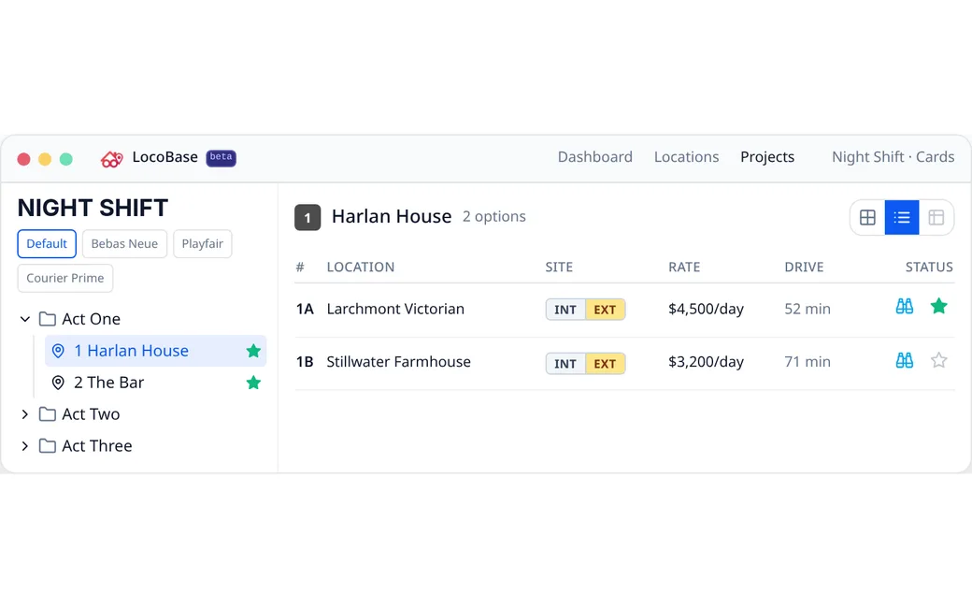Go to the Locations tab
This screenshot has width=972, height=608.
pos(686,157)
